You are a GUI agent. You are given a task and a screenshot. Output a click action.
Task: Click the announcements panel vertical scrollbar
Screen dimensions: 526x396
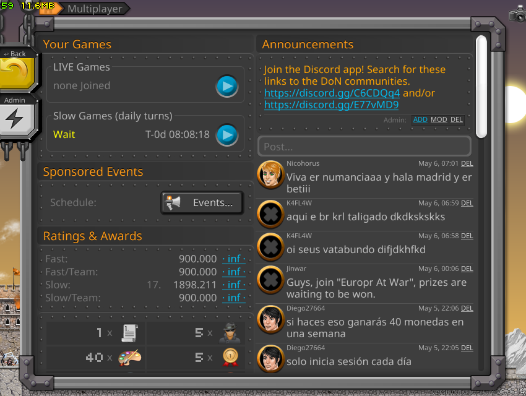[481, 87]
